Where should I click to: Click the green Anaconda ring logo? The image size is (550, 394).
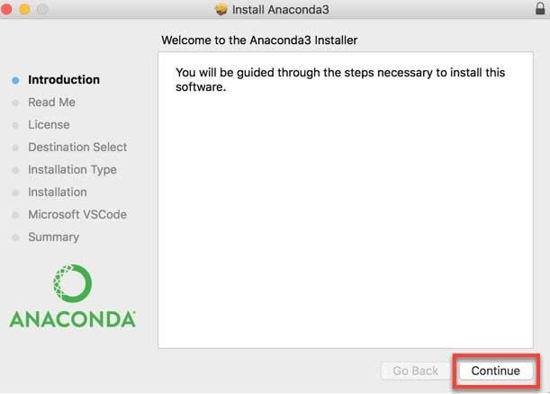coord(73,283)
